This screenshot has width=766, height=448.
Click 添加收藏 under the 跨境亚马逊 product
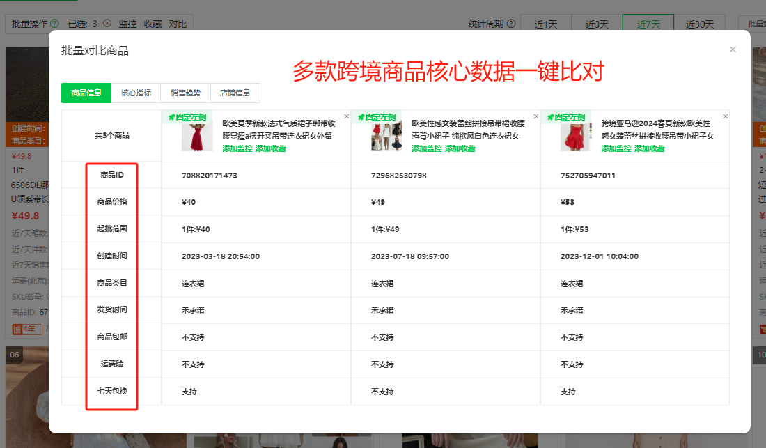click(x=649, y=148)
